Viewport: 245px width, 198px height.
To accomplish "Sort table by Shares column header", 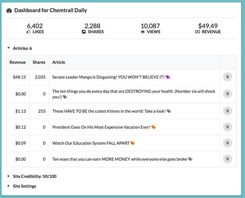I will (x=39, y=62).
